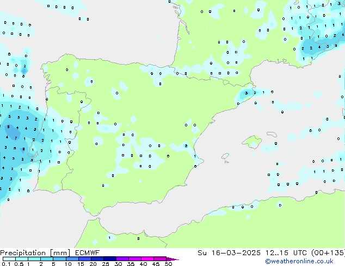Click legend tick label '0.1'

pos(6,264)
